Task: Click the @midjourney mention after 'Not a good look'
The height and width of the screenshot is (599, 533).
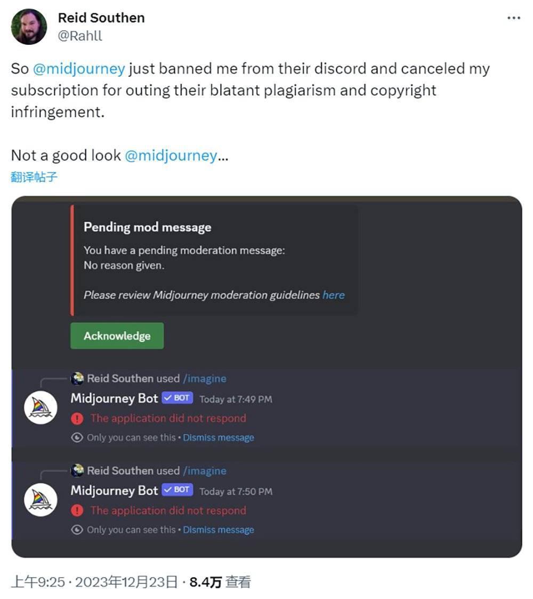Action: pyautogui.click(x=171, y=155)
